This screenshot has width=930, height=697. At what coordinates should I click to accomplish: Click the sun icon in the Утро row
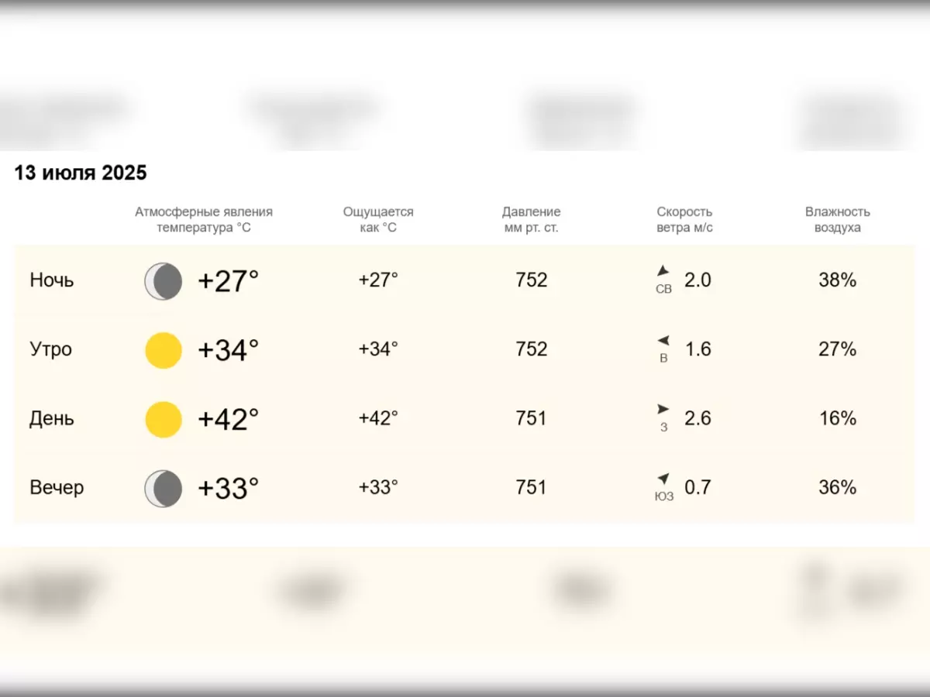click(x=164, y=350)
